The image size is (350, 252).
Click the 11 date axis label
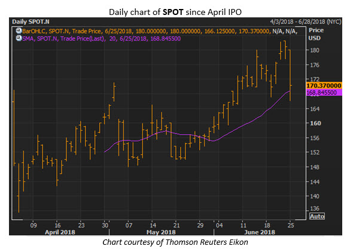[244, 225]
